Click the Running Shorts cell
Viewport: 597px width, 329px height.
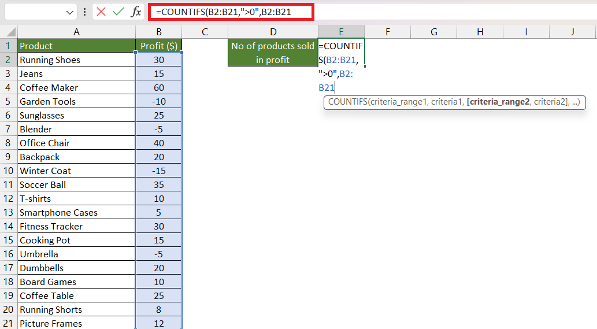coord(76,309)
